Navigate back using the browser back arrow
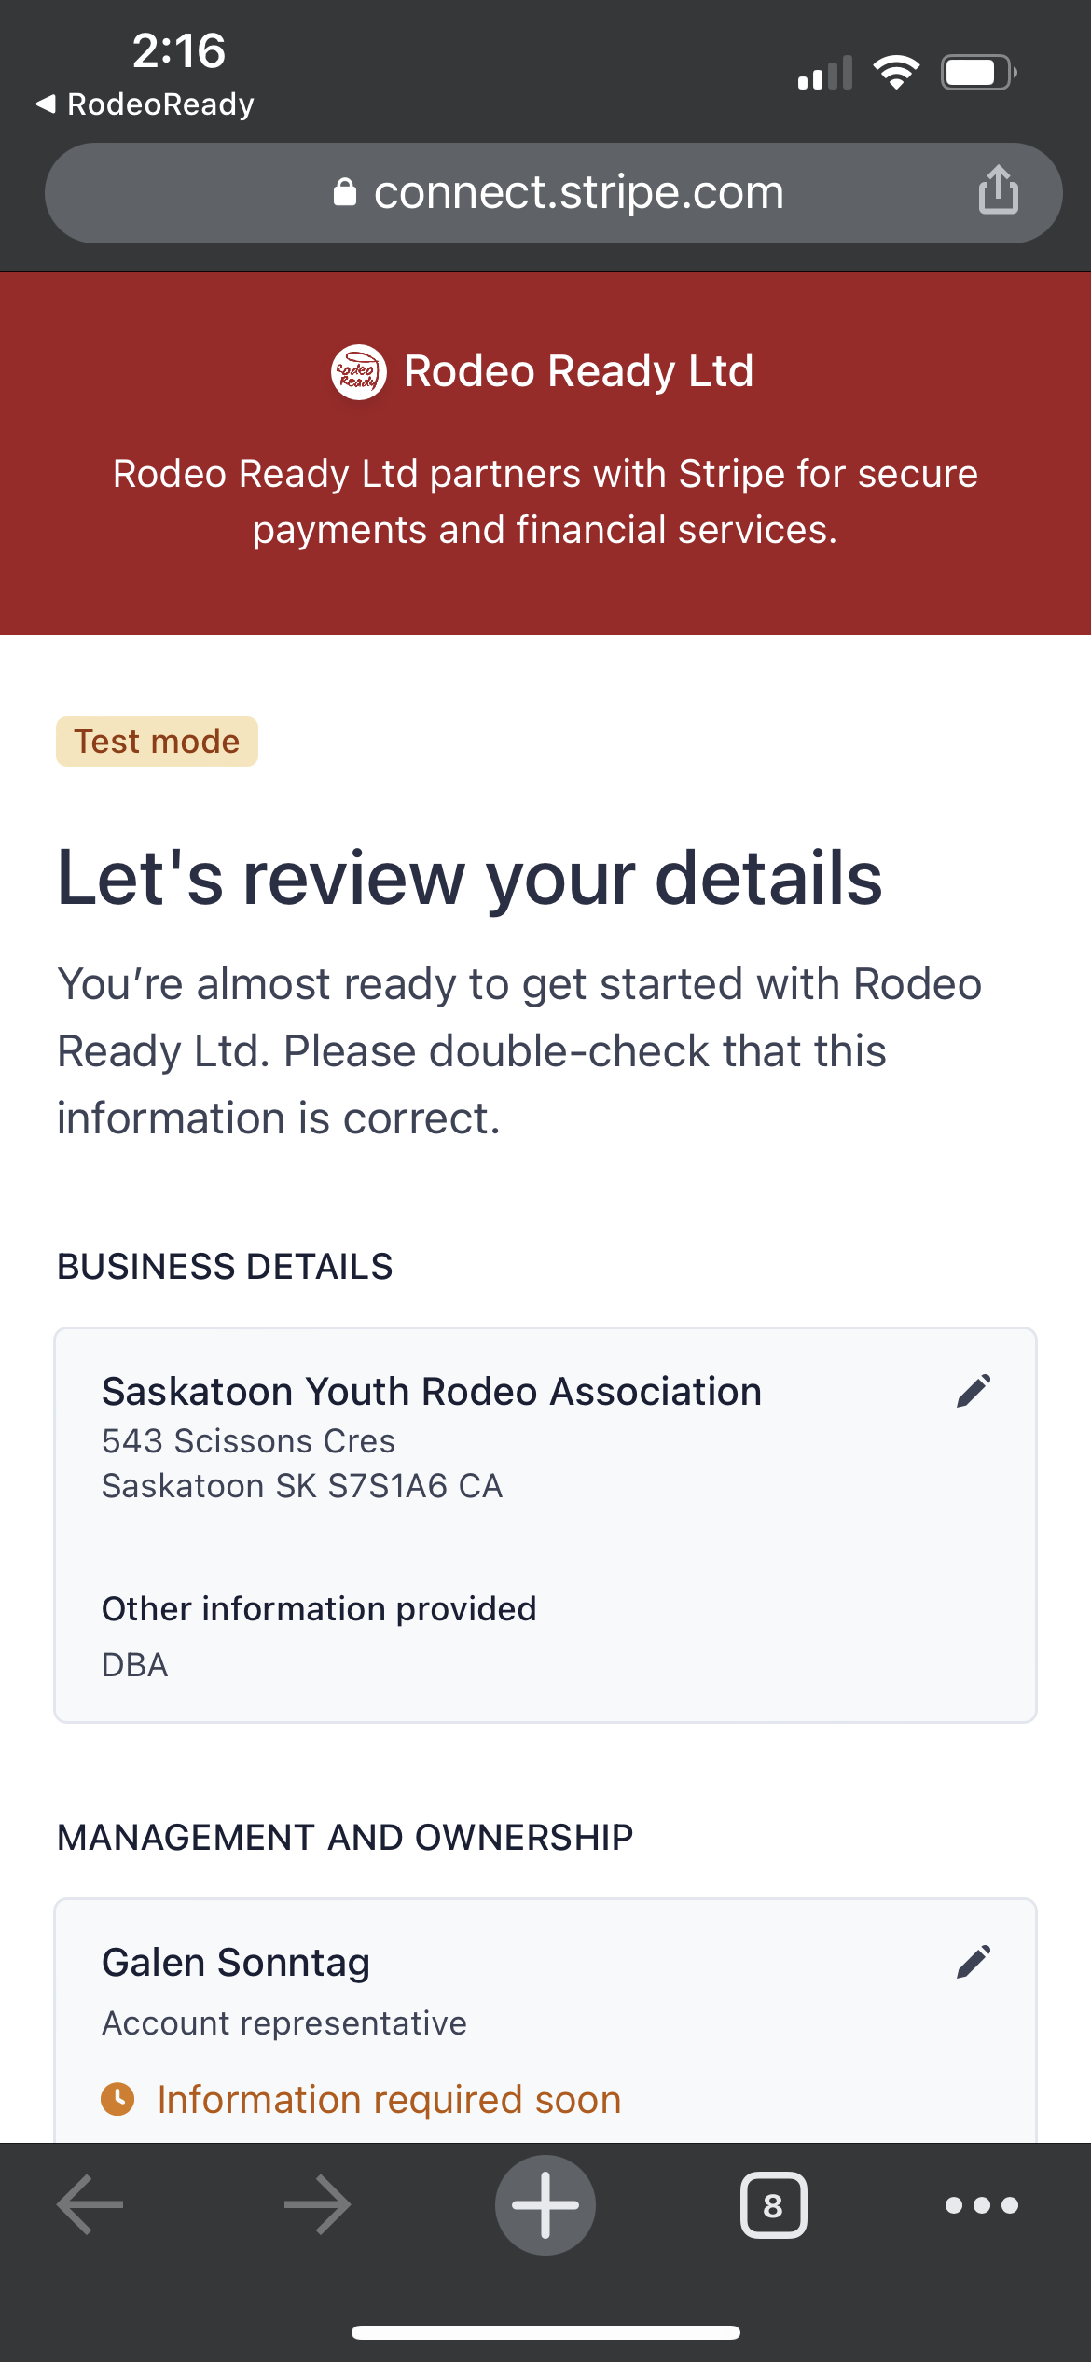The width and height of the screenshot is (1091, 2362). [x=89, y=2204]
